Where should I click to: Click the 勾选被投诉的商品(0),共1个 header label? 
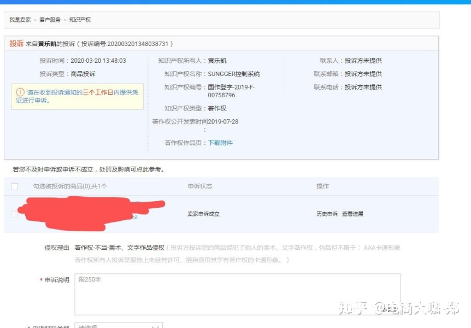pyautogui.click(x=70, y=186)
